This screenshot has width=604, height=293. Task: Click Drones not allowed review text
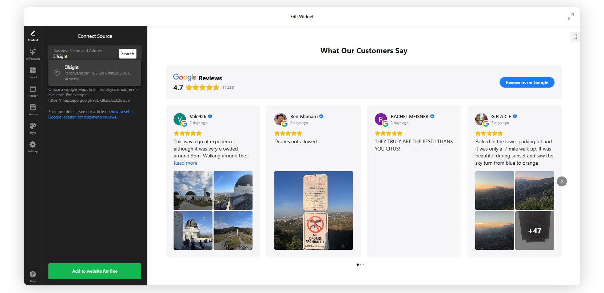[295, 141]
